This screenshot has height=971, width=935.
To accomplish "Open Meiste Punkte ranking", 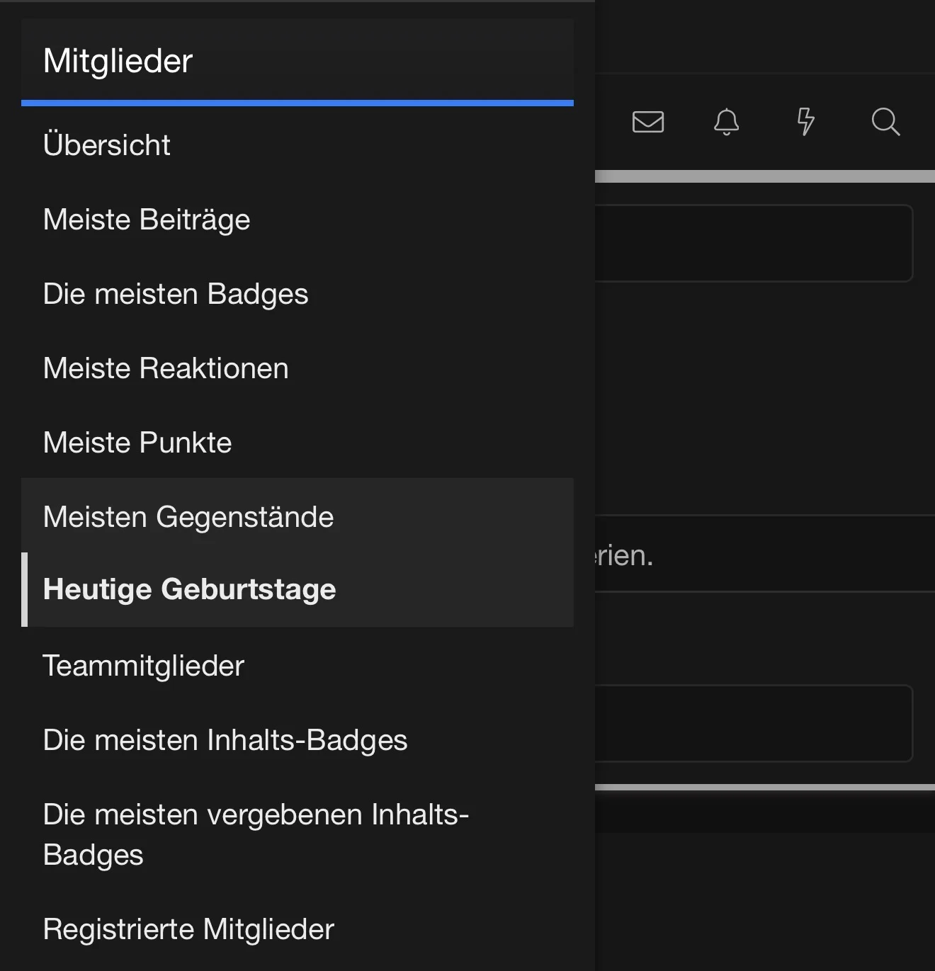I will [297, 442].
